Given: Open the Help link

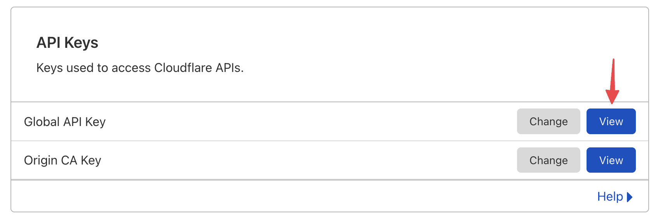Looking at the screenshot, I should point(610,197).
